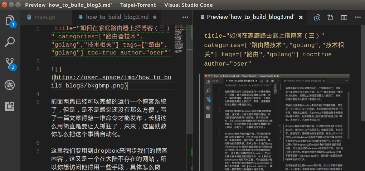Click line number 5 in the gutter
This screenshot has width=365, height=171.
coord(38,102)
